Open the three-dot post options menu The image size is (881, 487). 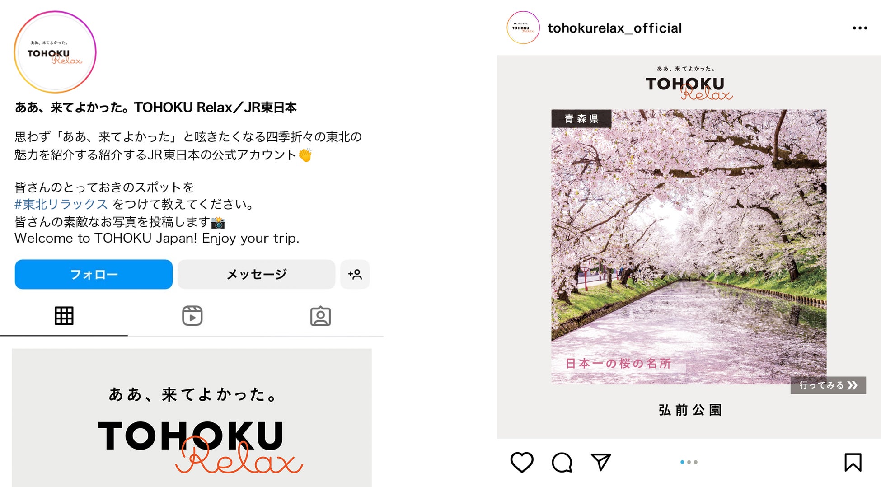point(860,28)
